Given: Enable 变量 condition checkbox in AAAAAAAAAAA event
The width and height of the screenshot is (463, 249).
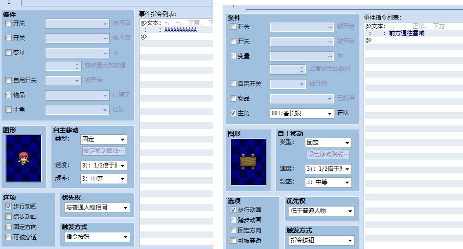Looking at the screenshot, I should tap(8, 52).
